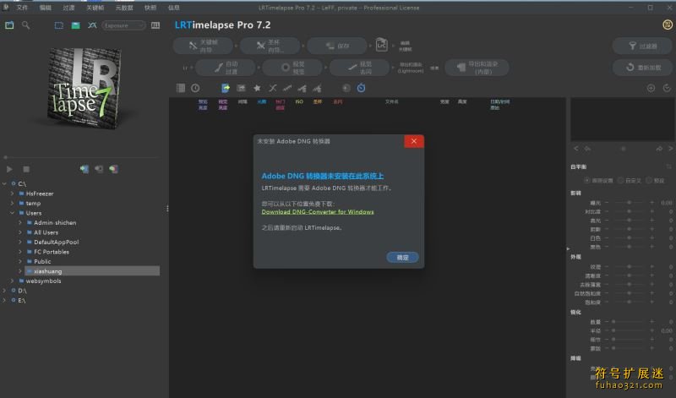676x398 pixels.
Task: Click the blue rectangle outline preview icon
Action: pyautogui.click(x=58, y=25)
